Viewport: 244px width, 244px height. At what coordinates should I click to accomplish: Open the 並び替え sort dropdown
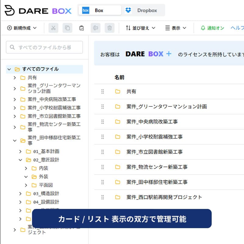coord(140,28)
